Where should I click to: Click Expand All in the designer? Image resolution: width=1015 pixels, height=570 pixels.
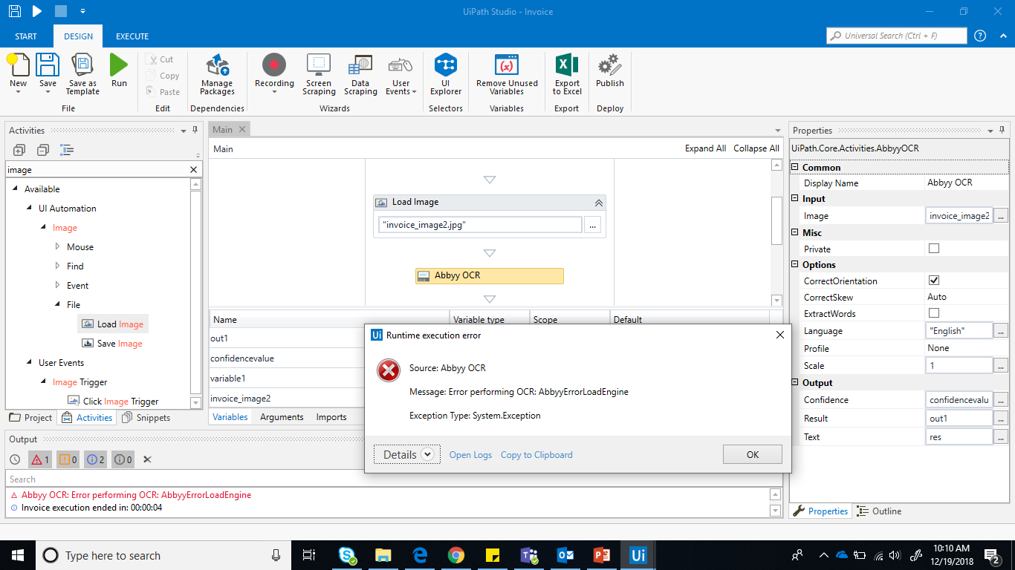[705, 148]
